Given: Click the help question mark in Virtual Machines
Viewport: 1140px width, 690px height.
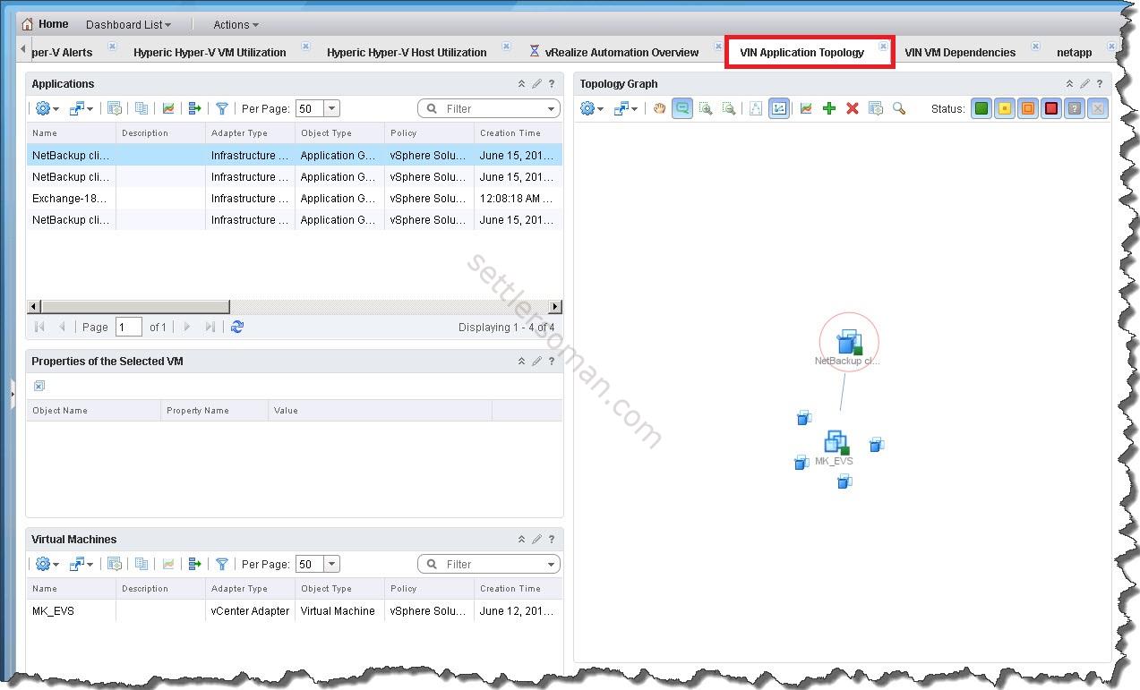Looking at the screenshot, I should click(x=552, y=540).
